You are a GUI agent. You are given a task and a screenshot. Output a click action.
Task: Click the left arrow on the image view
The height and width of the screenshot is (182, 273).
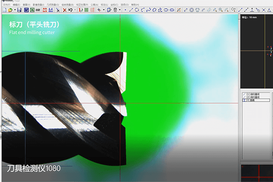coord(5,100)
